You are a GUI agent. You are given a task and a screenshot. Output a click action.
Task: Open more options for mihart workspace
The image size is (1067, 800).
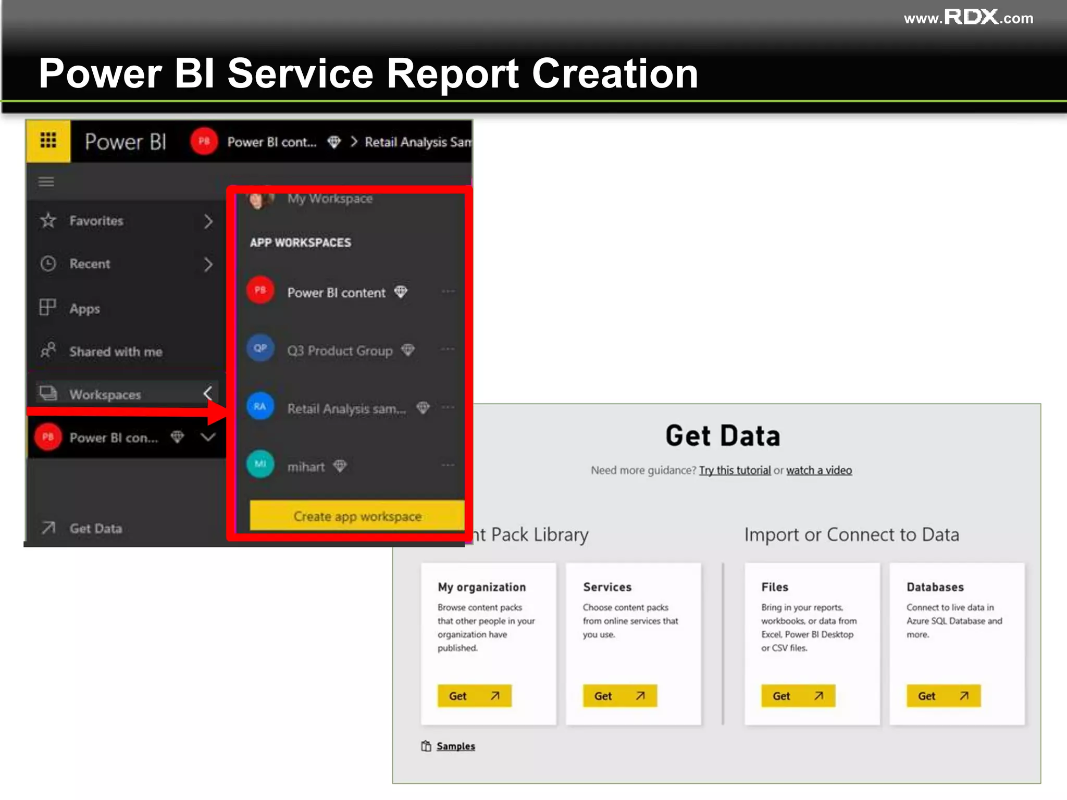coord(448,465)
